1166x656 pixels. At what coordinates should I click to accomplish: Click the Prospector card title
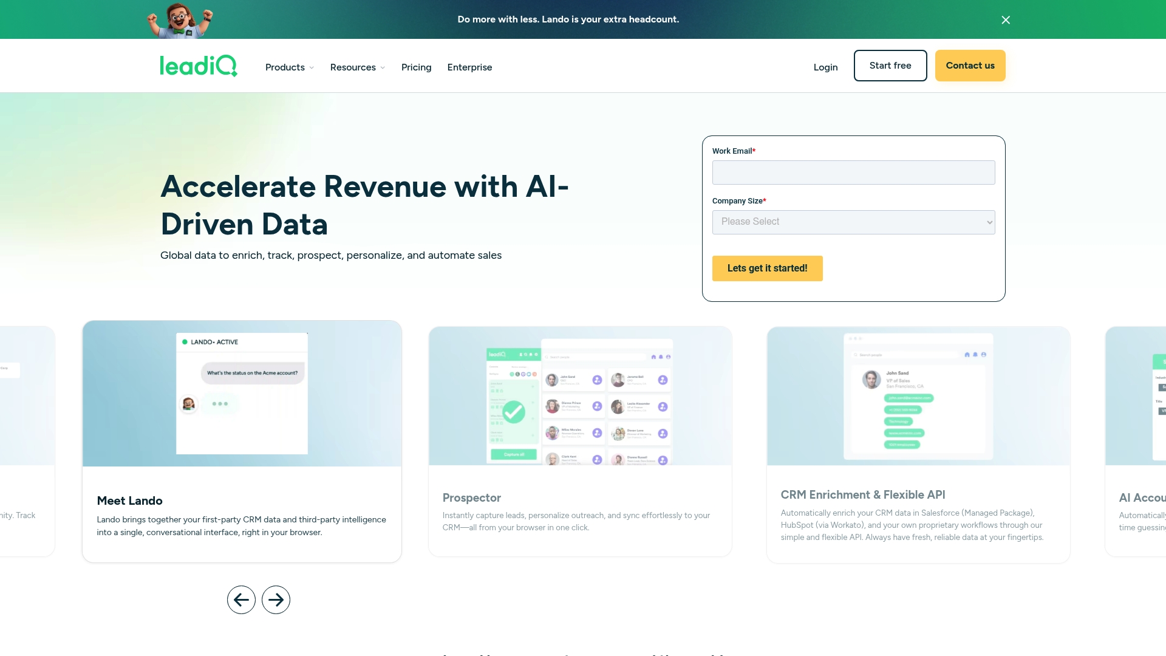(x=471, y=498)
